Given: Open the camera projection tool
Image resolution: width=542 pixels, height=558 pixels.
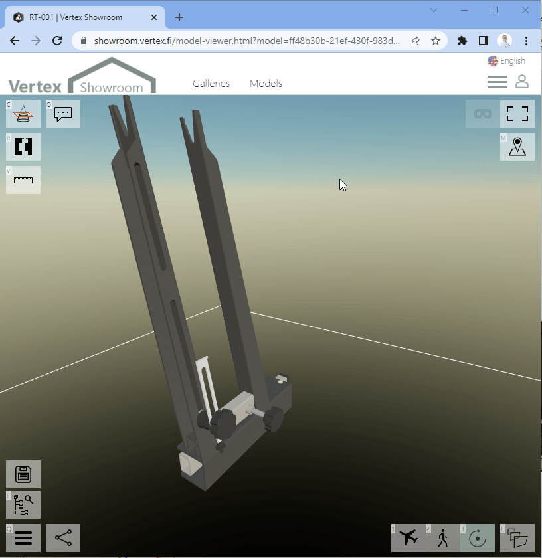Looking at the screenshot, I should (x=23, y=114).
